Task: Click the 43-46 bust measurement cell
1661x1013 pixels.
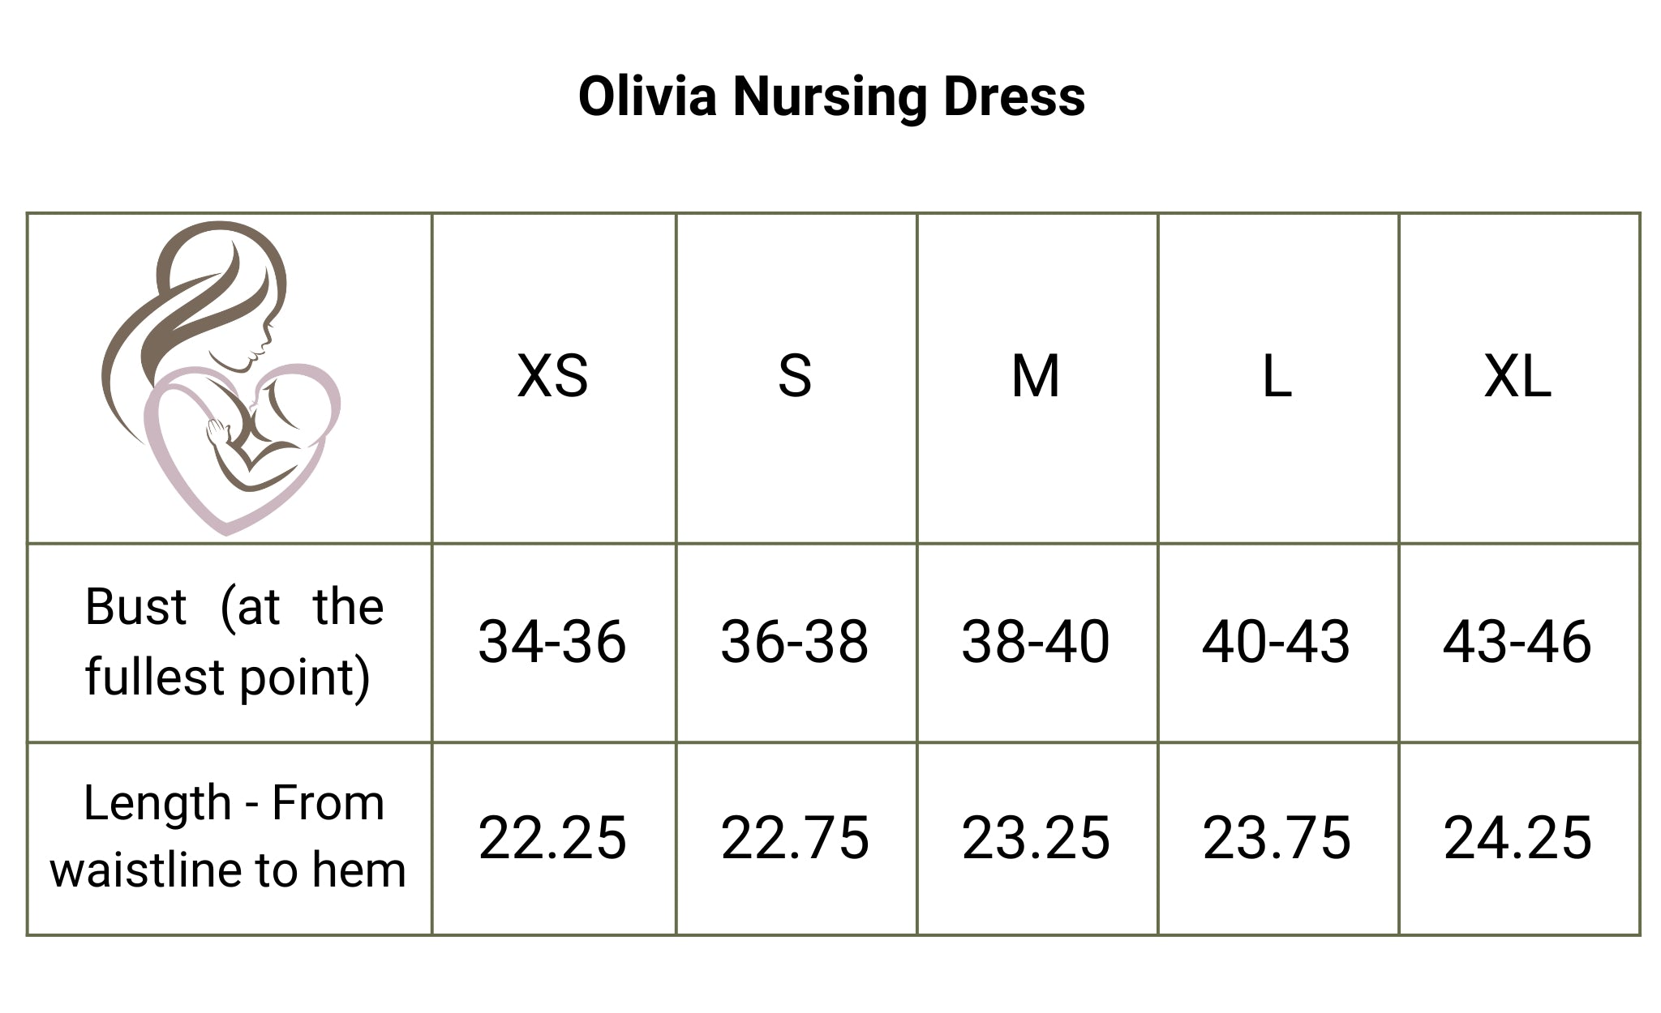Action: pyautogui.click(x=1517, y=642)
